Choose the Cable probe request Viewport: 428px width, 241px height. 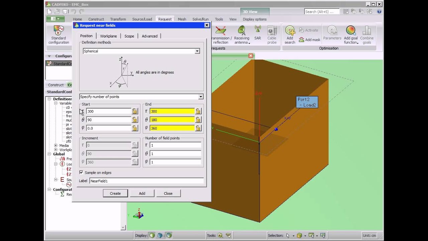[x=272, y=35]
